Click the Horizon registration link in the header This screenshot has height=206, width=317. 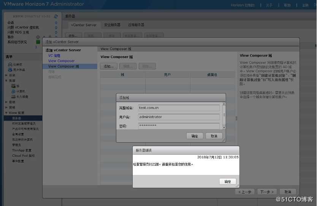(243, 5)
